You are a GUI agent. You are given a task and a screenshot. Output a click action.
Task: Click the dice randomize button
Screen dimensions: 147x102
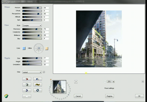point(27,85)
